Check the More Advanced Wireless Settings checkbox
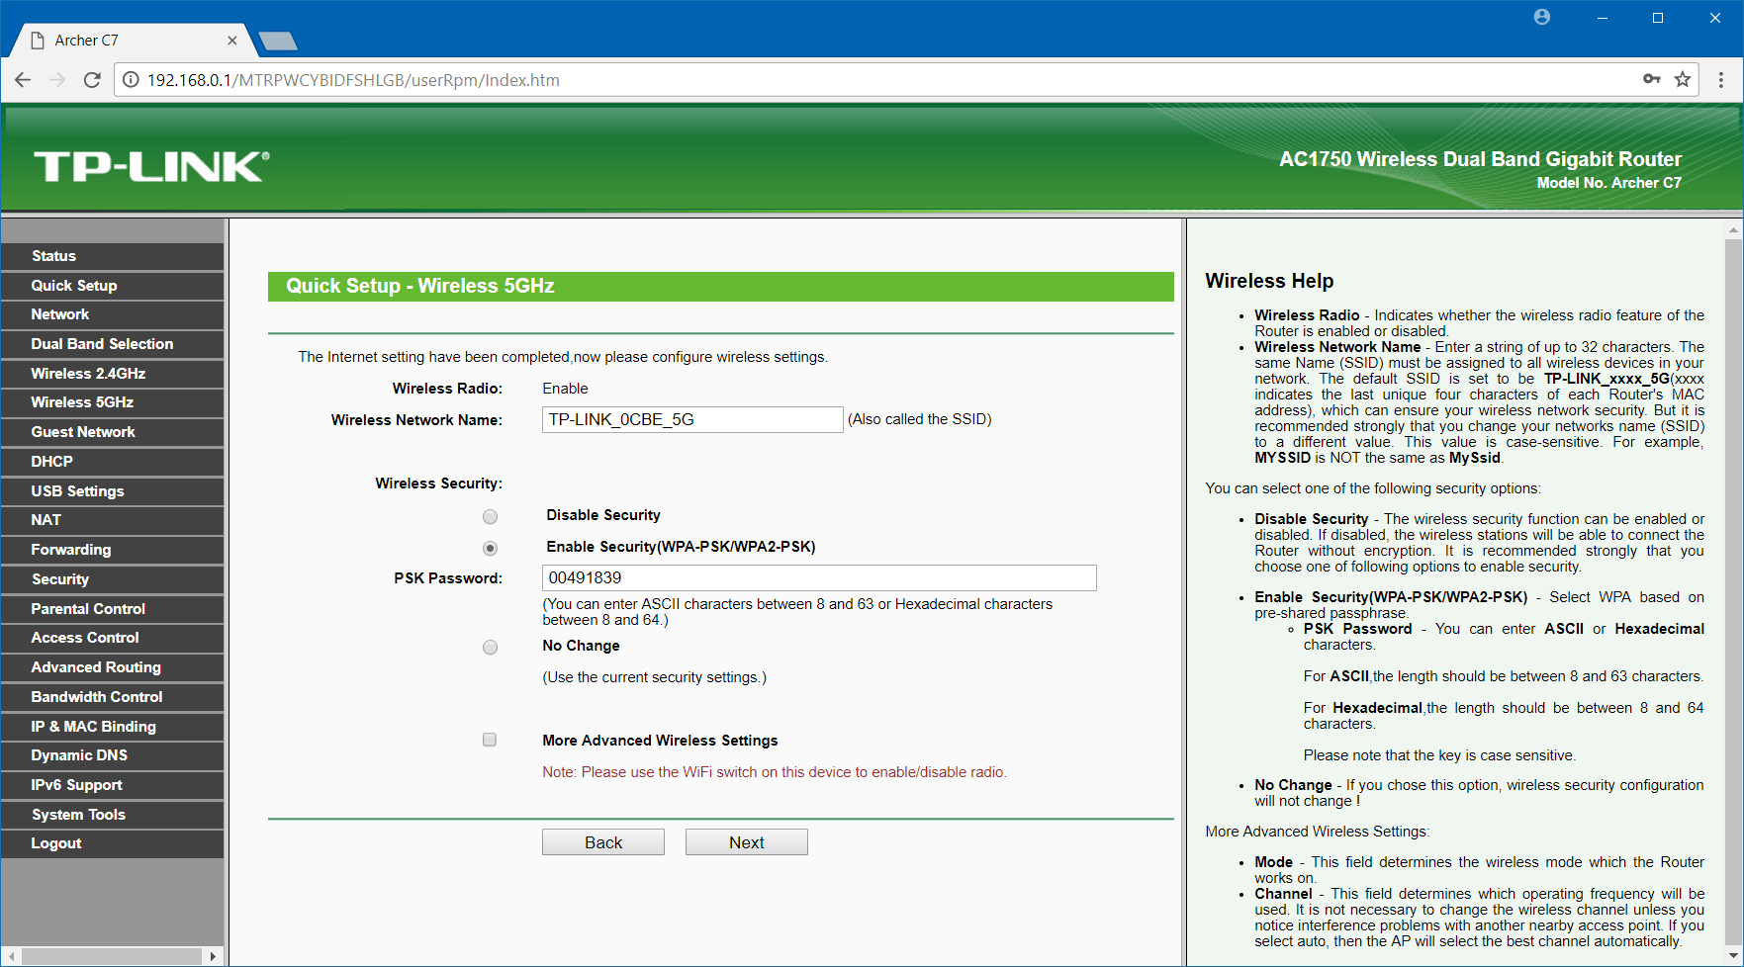Image resolution: width=1744 pixels, height=967 pixels. coord(489,740)
